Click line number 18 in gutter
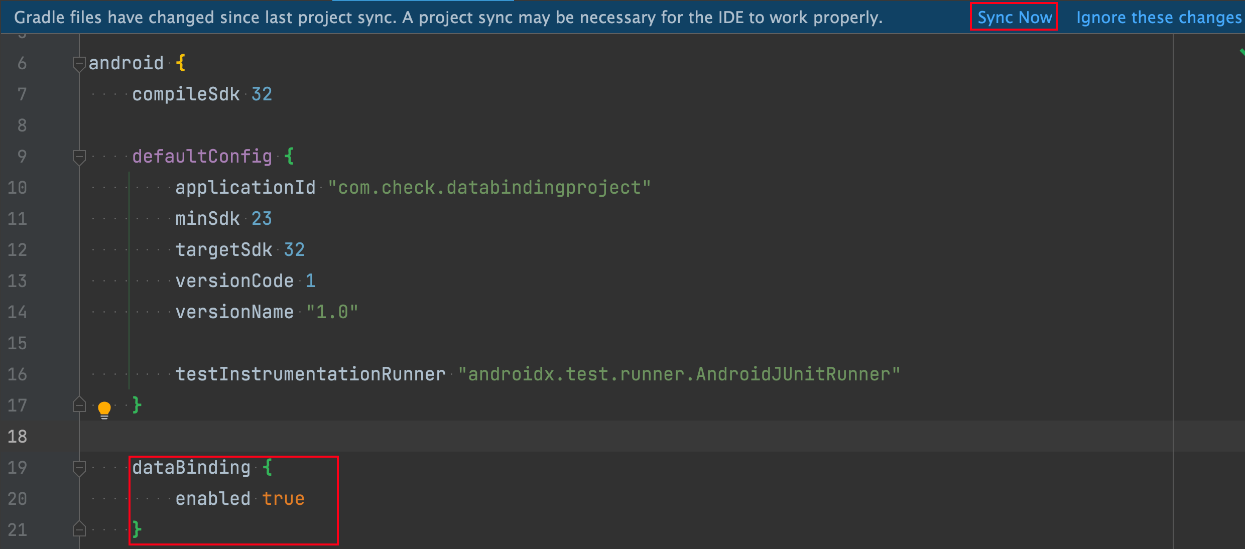 click(17, 437)
